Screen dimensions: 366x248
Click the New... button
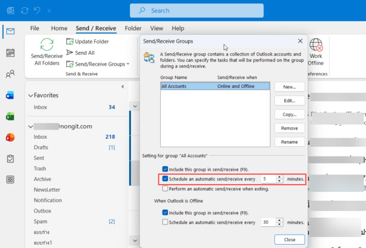(x=289, y=87)
